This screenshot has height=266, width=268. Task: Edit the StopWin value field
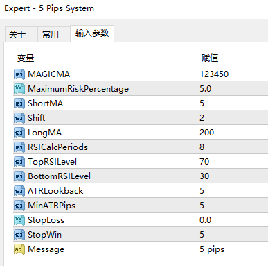233,235
